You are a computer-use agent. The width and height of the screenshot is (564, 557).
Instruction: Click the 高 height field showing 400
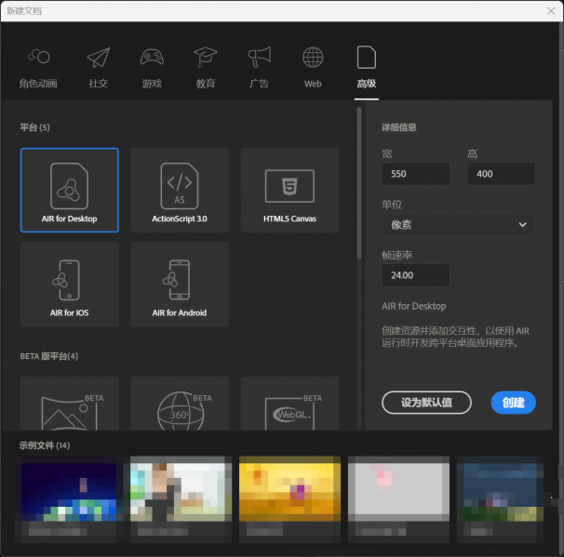[501, 174]
